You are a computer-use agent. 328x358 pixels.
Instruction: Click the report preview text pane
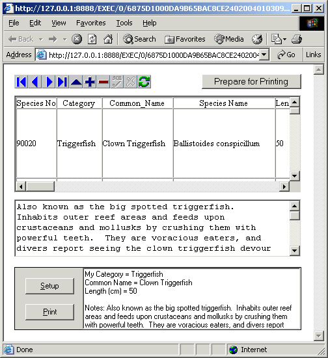pos(192,299)
